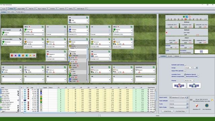Switch to the Simulator tab
Screen dimensions: 215x121
click(x=170, y=56)
